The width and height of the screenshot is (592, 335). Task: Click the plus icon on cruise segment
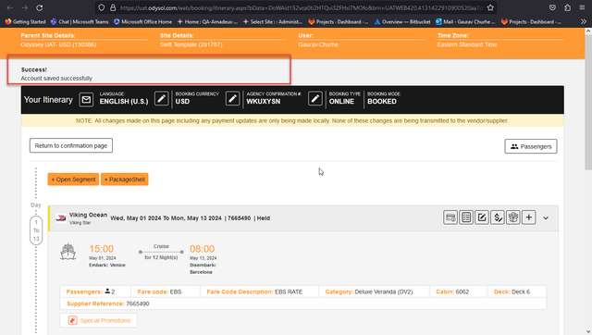(528, 217)
